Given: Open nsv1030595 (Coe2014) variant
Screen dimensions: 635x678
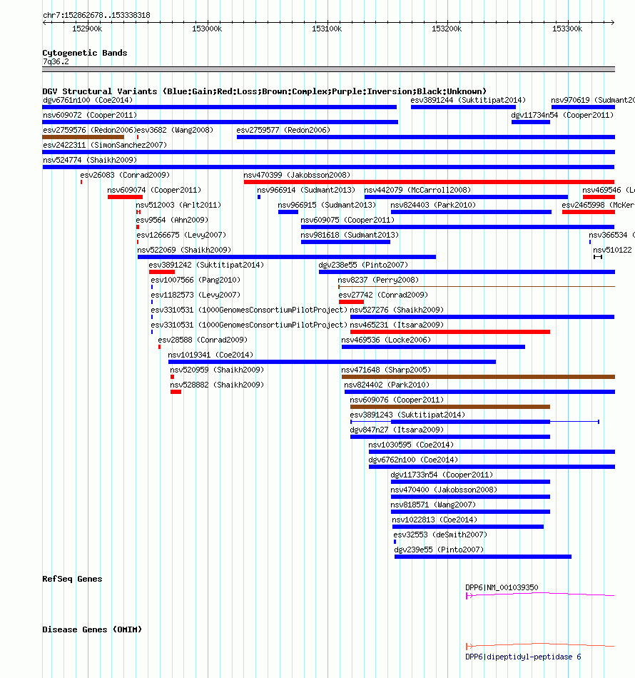Looking at the screenshot, I should pyautogui.click(x=492, y=452).
